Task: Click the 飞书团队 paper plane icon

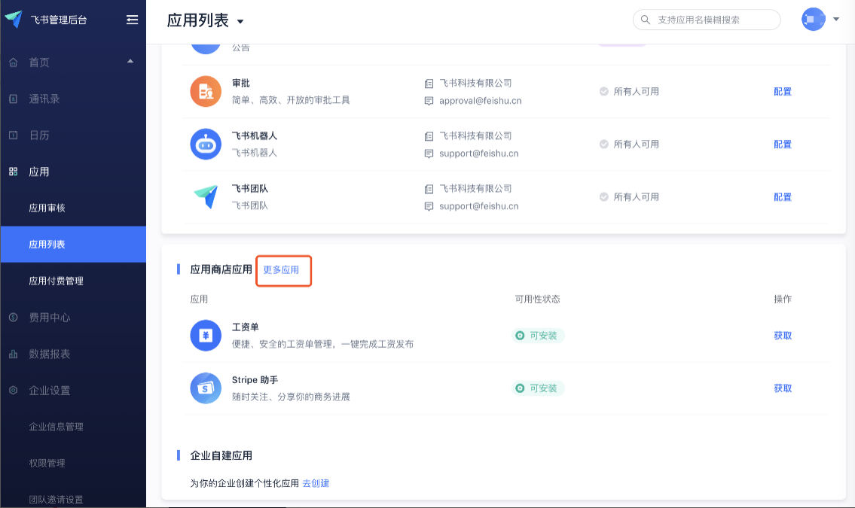Action: pos(206,196)
